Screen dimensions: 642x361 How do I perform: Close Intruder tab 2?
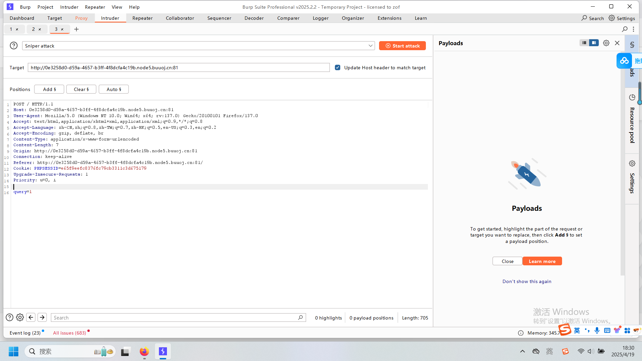coord(40,29)
